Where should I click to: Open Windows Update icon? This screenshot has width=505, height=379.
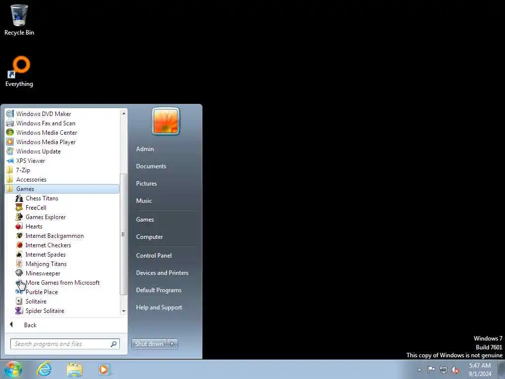coord(10,151)
